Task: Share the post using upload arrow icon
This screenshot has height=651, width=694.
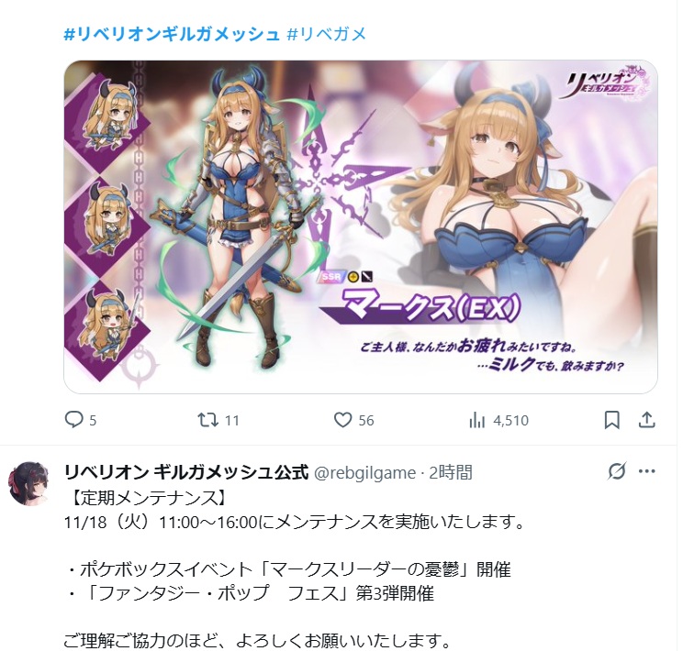Action: (x=646, y=420)
